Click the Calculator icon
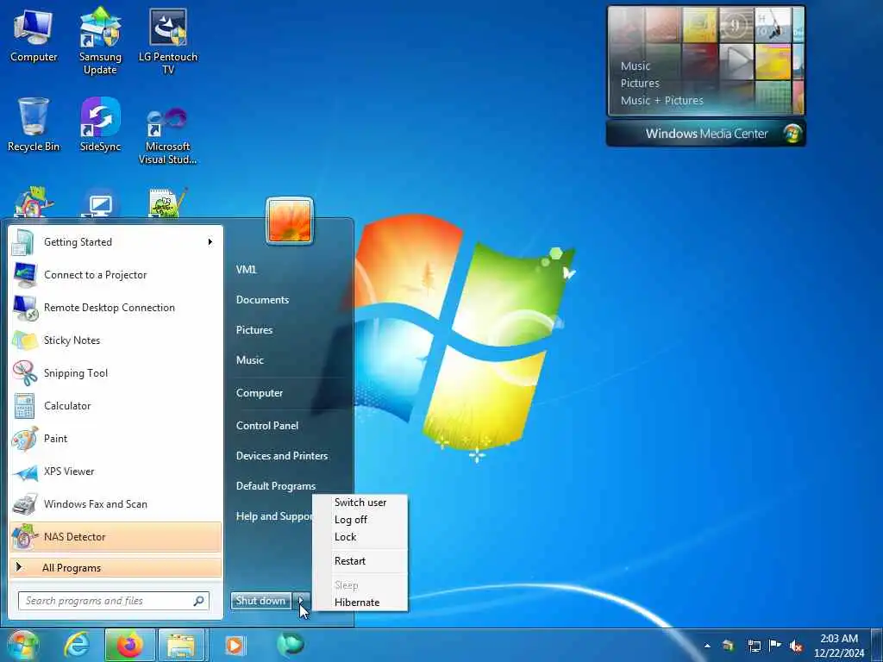 point(25,405)
